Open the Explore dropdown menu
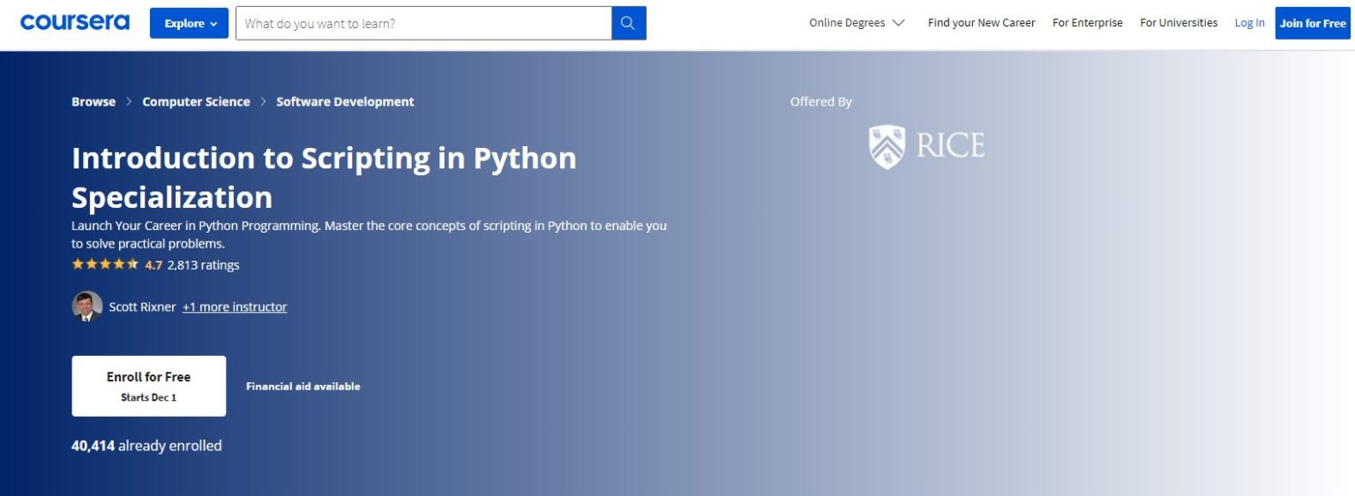The height and width of the screenshot is (496, 1355). [189, 24]
